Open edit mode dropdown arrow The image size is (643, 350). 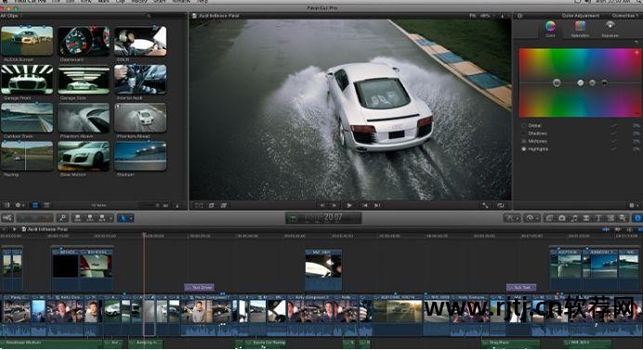point(111,218)
